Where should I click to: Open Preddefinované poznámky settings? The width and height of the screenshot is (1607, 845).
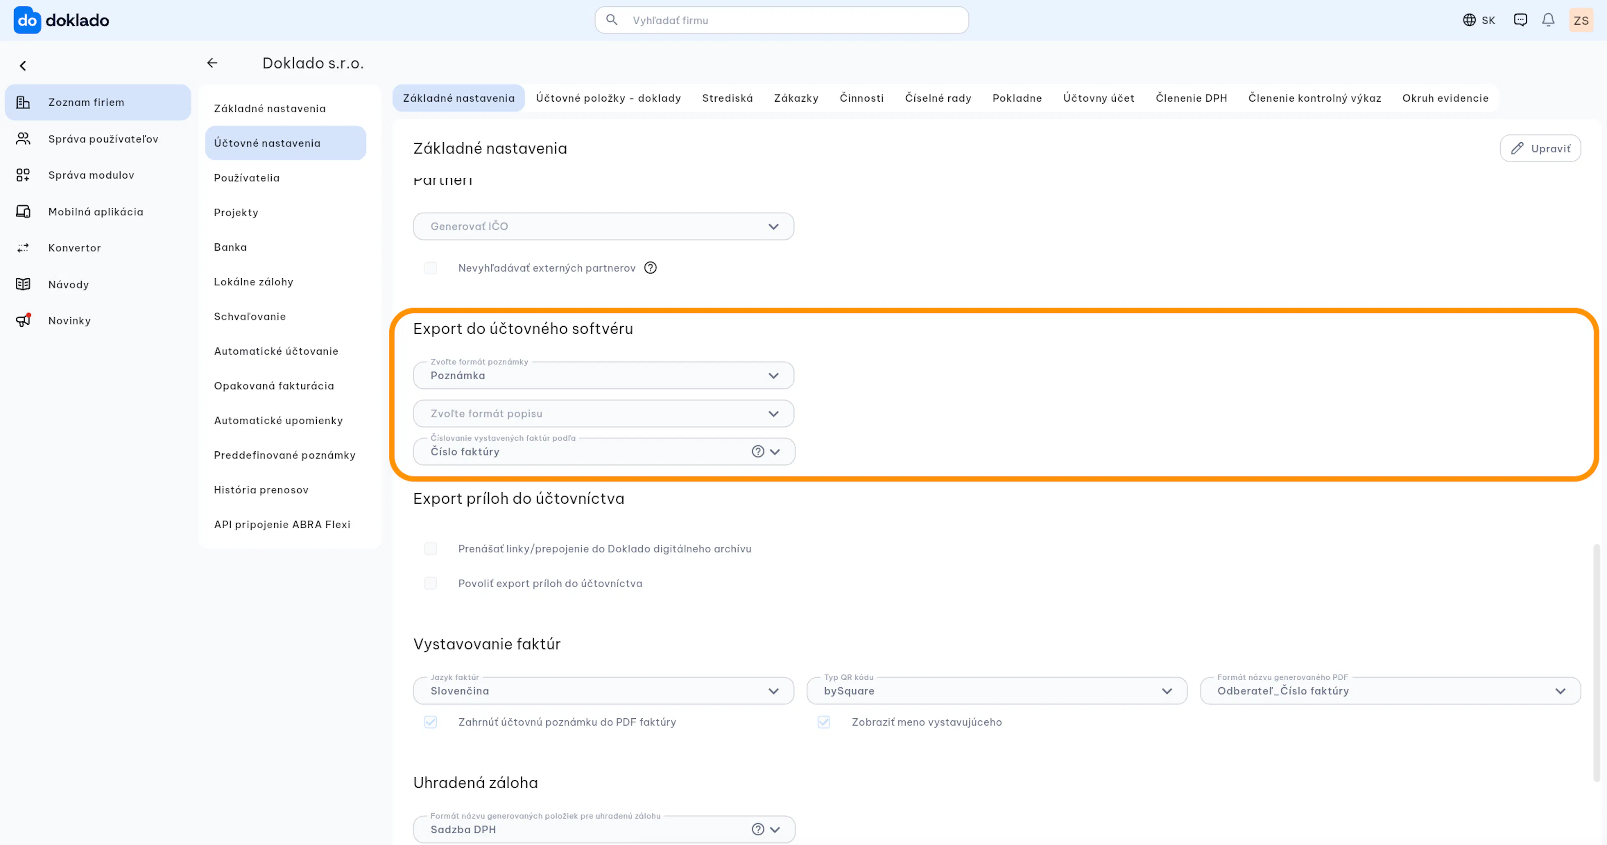pos(285,455)
